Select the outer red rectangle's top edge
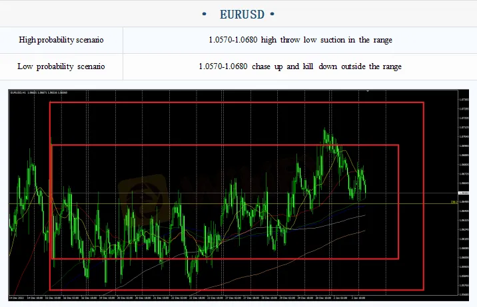Screen dimensions: 477x307 point(237,102)
